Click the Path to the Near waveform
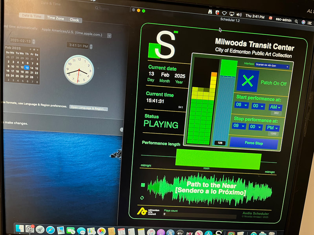 [x=210, y=189]
